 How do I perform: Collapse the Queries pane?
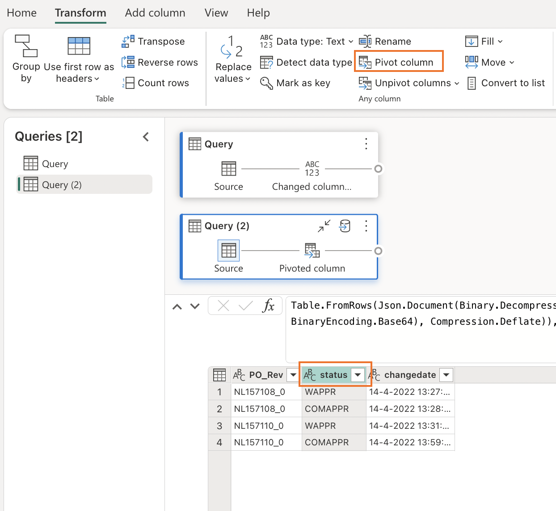(x=146, y=137)
